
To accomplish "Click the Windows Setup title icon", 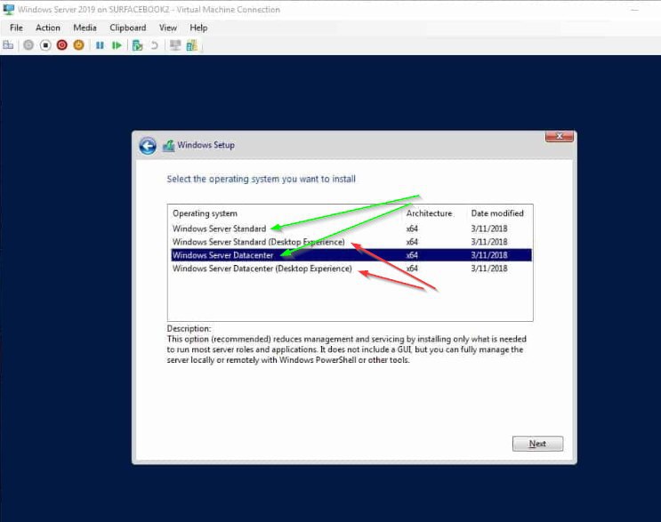I will pos(169,146).
